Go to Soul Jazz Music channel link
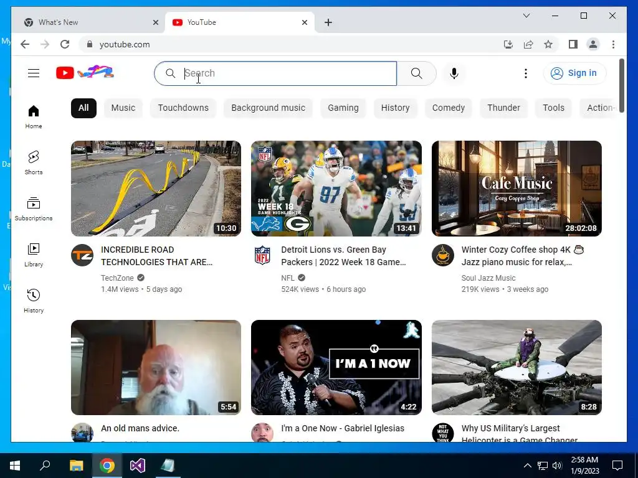The image size is (638, 478). pos(488,278)
